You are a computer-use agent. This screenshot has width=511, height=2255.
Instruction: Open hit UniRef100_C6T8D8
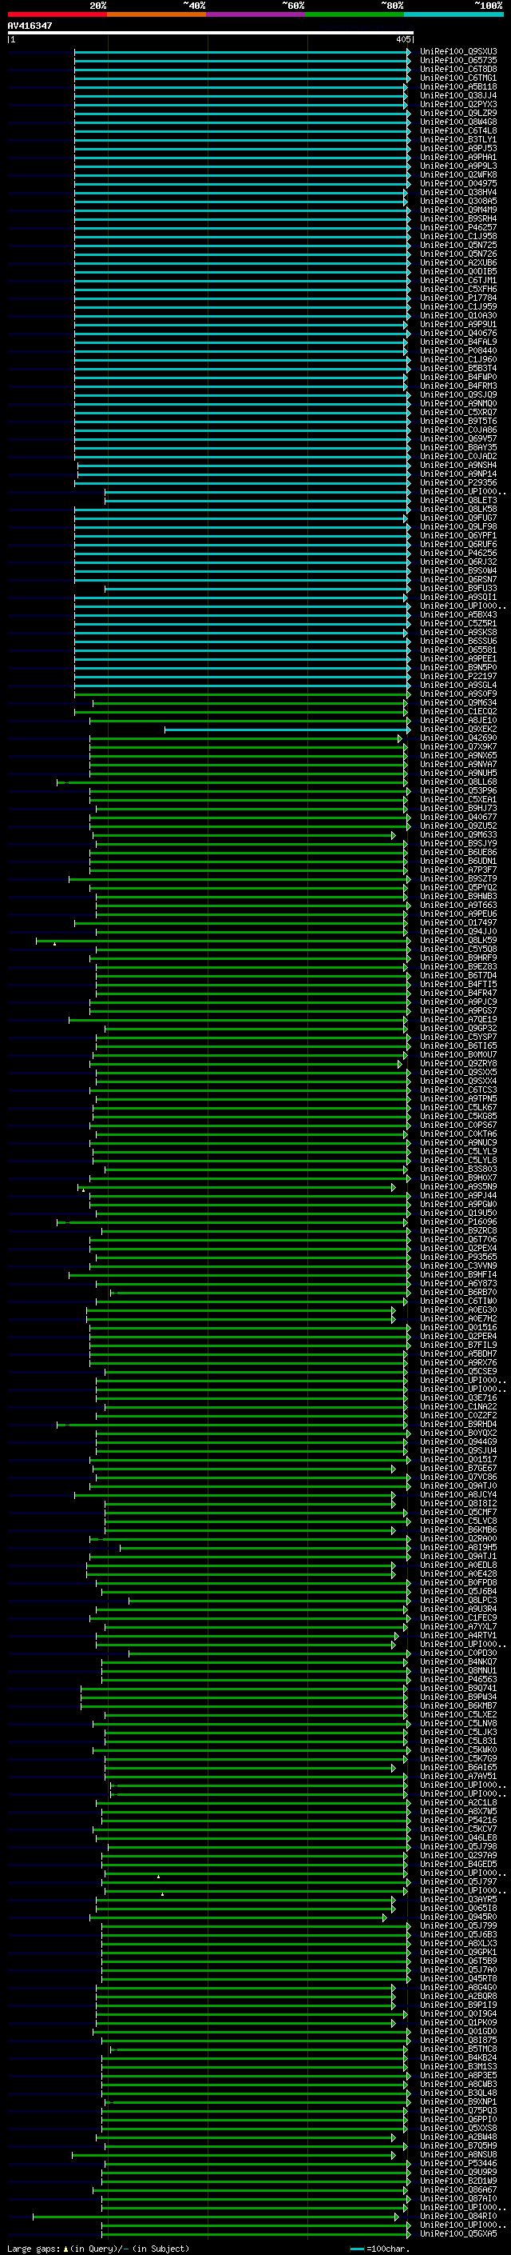click(458, 69)
